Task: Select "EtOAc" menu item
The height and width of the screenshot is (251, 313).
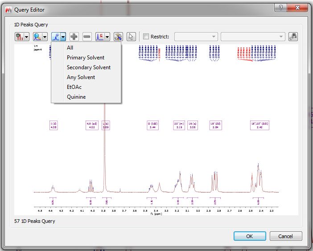Action: [x=74, y=87]
